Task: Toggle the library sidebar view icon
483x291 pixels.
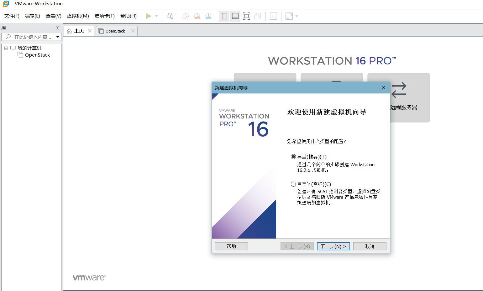Action: pyautogui.click(x=224, y=16)
